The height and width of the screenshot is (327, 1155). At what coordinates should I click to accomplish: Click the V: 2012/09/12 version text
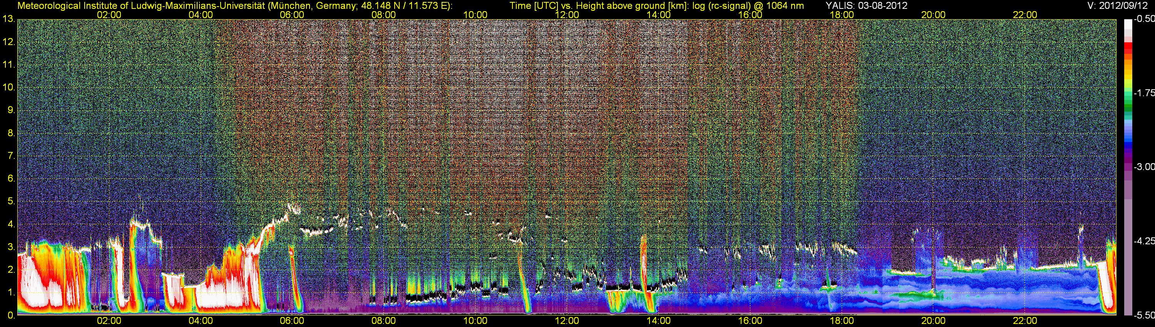[1116, 6]
